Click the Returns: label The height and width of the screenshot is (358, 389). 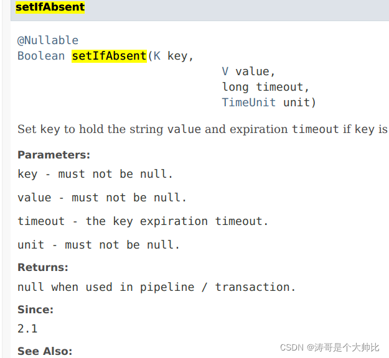(43, 268)
